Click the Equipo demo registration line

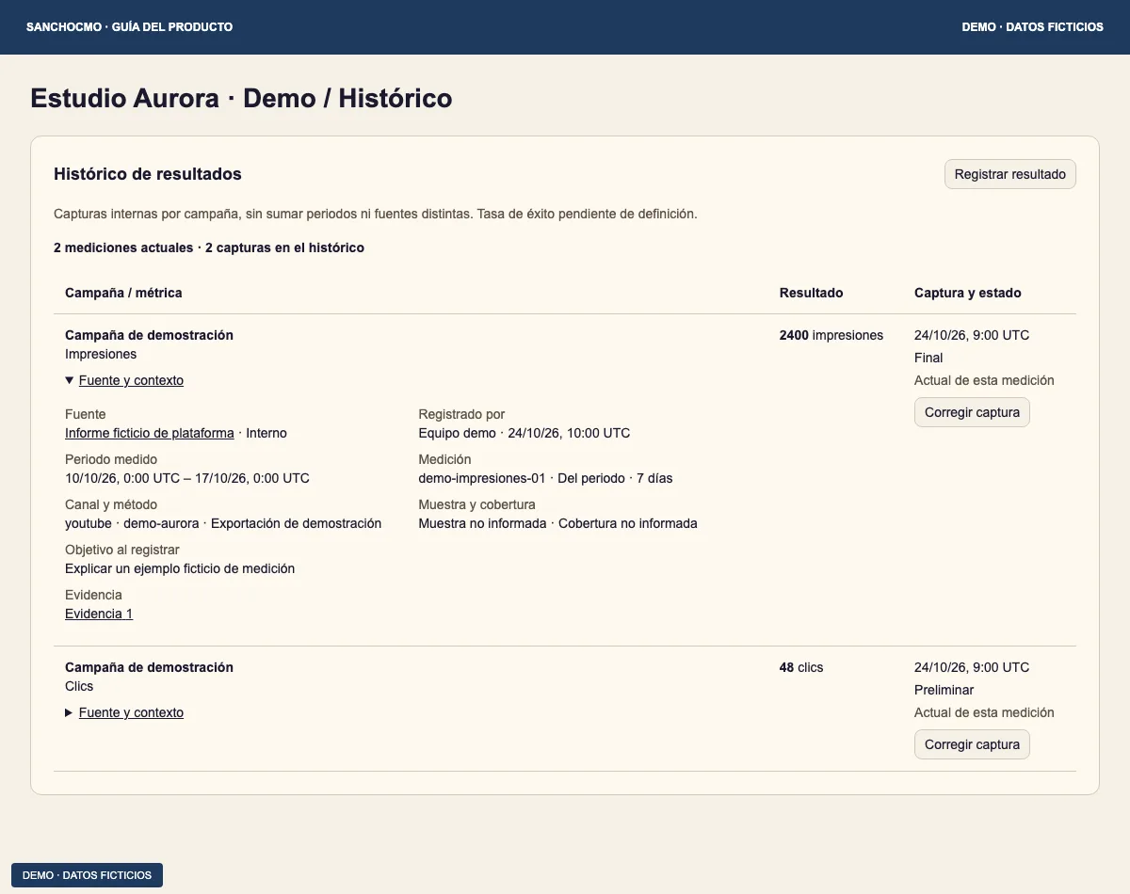525,433
